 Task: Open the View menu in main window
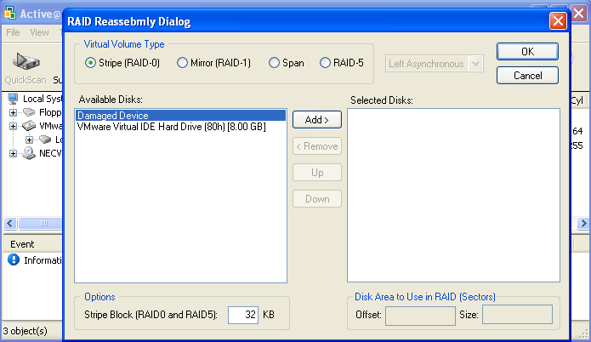(x=39, y=32)
